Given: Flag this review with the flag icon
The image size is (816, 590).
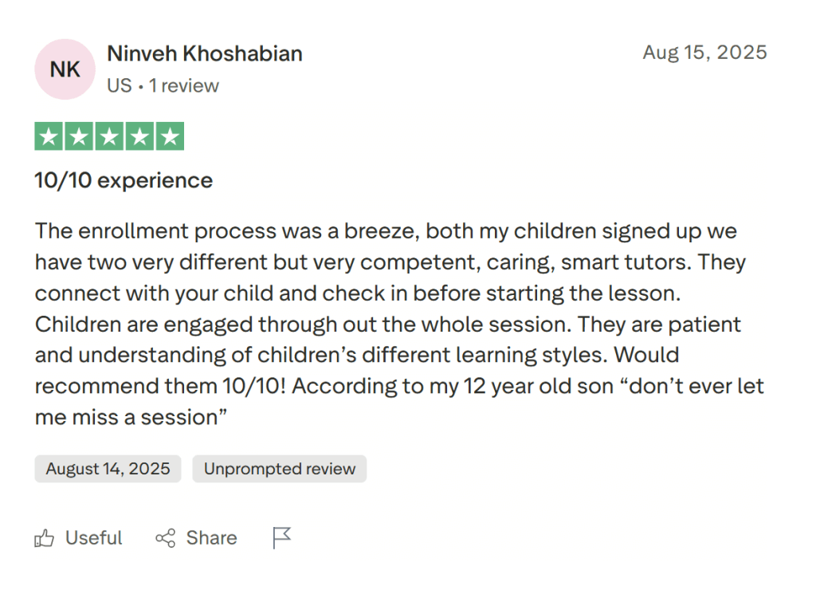Looking at the screenshot, I should click(x=282, y=538).
